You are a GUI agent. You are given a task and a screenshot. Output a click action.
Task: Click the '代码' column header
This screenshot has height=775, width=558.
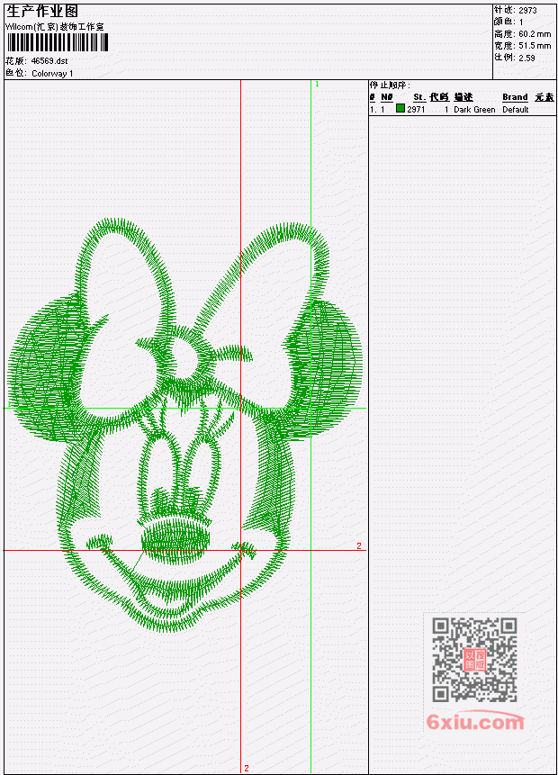pyautogui.click(x=439, y=97)
